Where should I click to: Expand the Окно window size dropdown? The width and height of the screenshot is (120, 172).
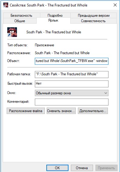(x=72, y=93)
